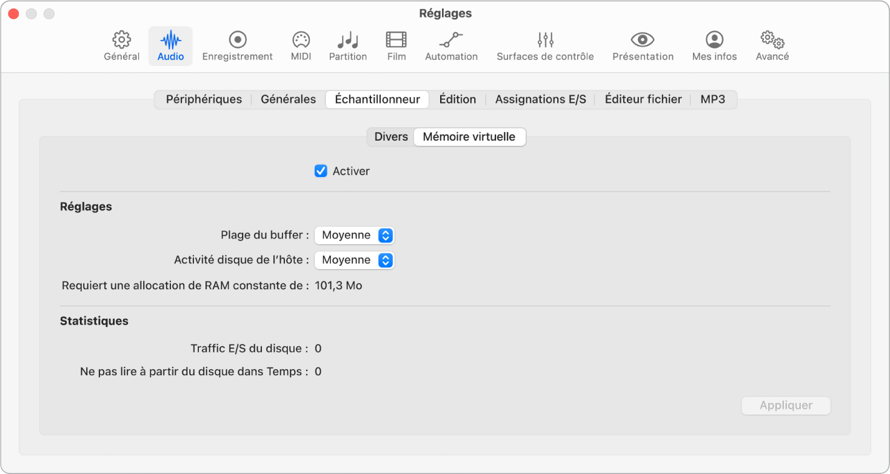Image resolution: width=890 pixels, height=474 pixels.
Task: Select the Audio waveform icon
Action: (x=170, y=41)
